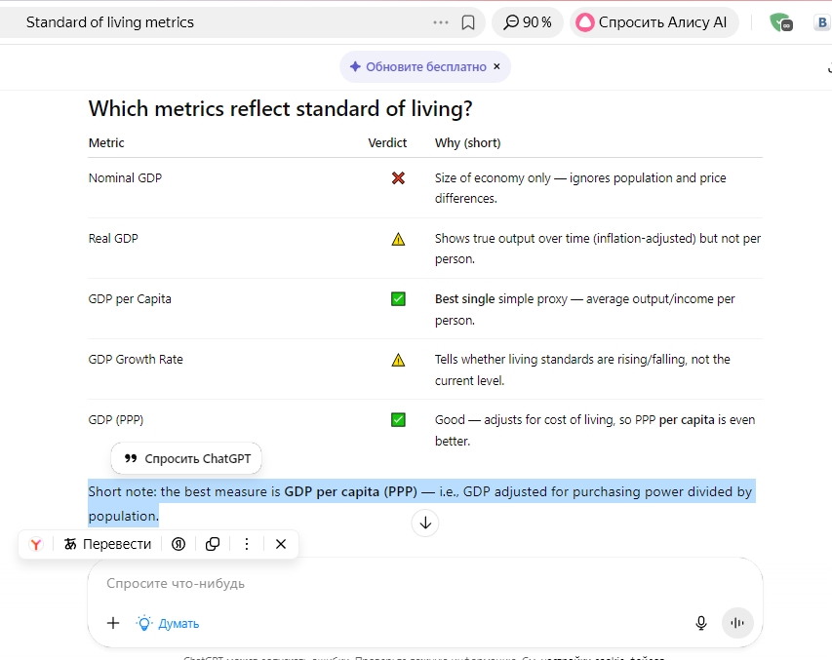
Task: Open Спросить Алису AI assistant
Action: (654, 22)
